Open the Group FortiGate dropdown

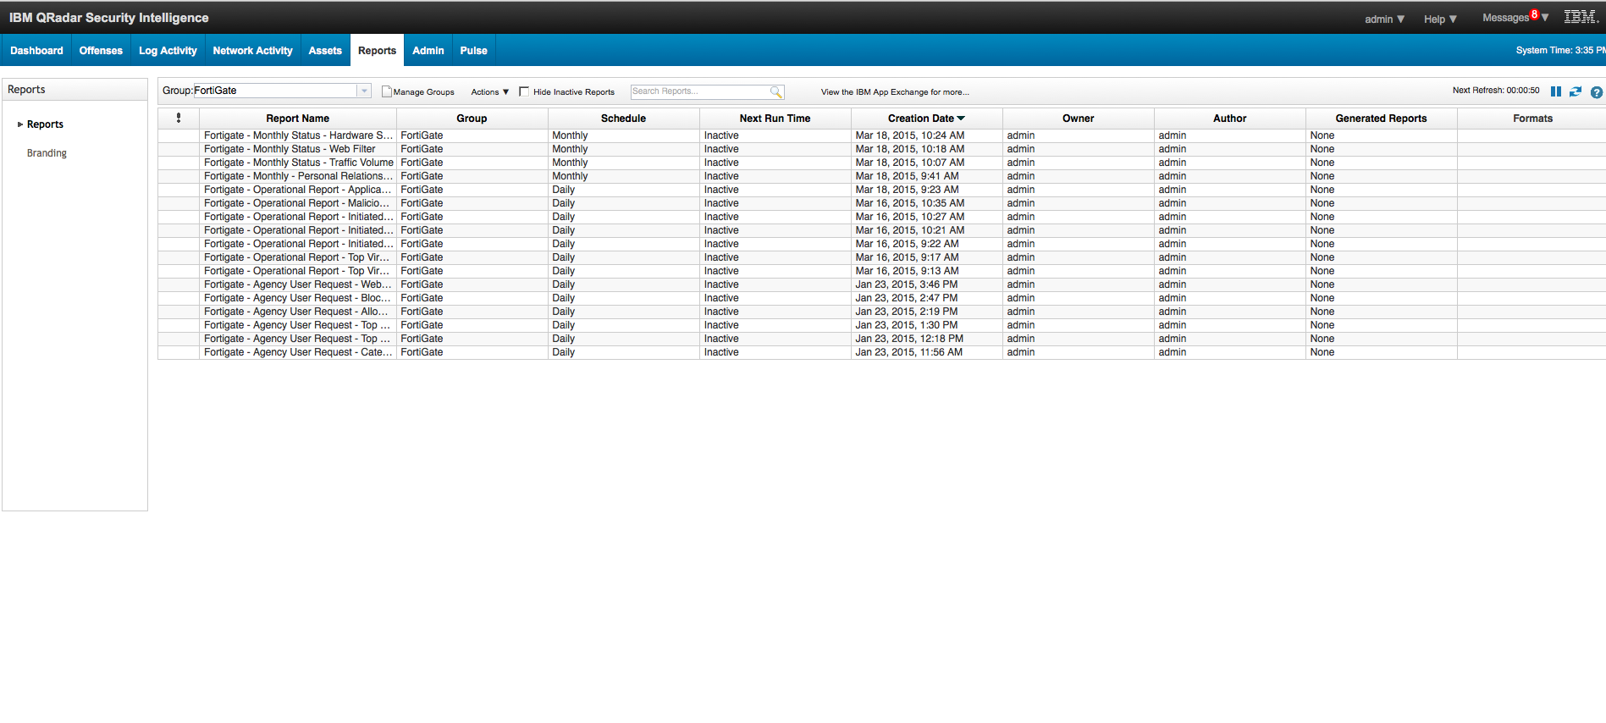coord(364,91)
